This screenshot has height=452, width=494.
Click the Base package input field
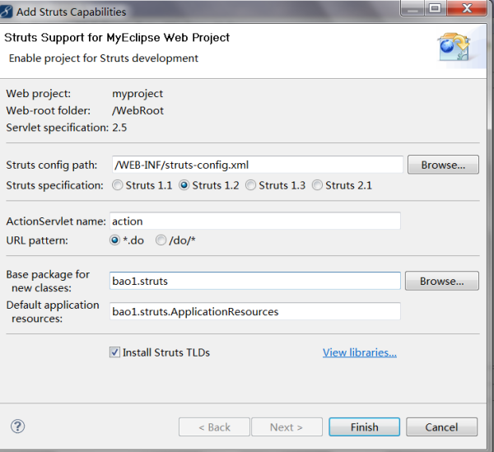255,281
